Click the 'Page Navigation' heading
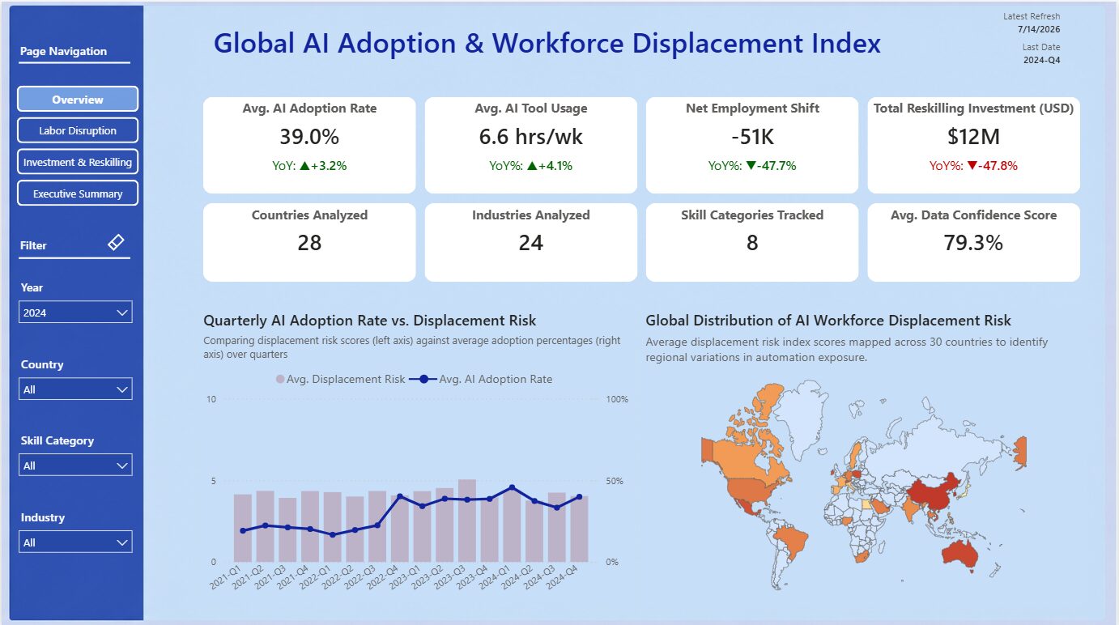 (63, 51)
